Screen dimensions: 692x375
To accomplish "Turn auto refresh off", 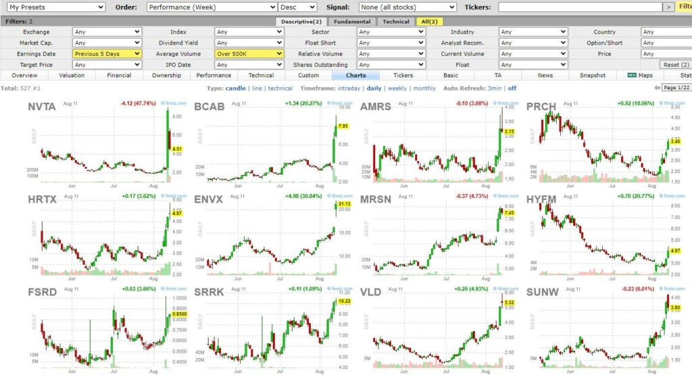I will click(x=512, y=89).
